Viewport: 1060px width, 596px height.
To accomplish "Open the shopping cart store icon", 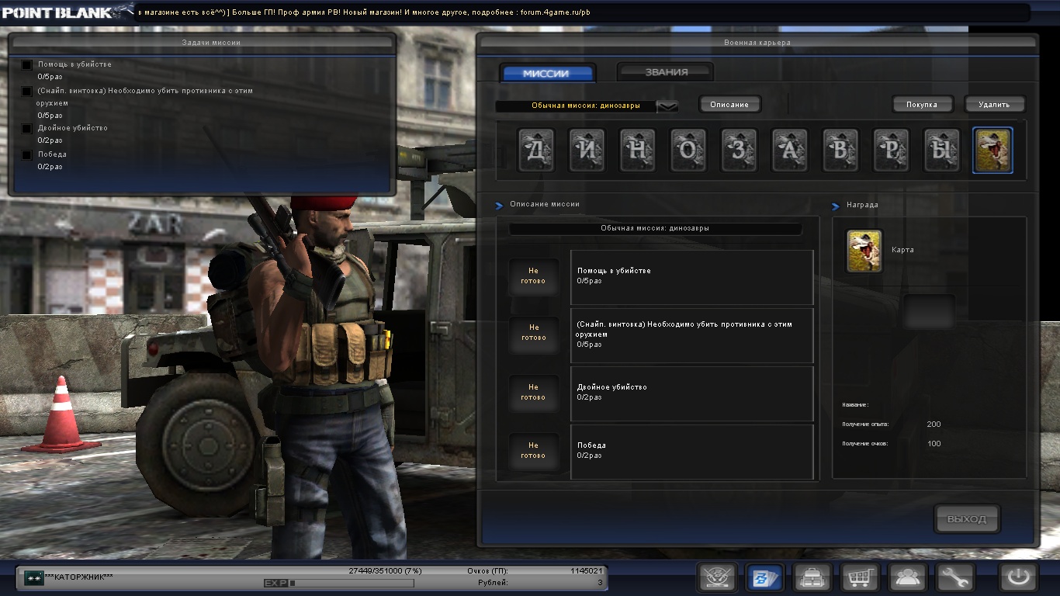I will (x=860, y=577).
